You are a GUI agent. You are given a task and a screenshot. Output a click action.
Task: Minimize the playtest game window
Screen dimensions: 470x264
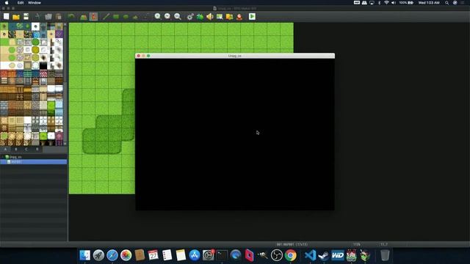[143, 56]
